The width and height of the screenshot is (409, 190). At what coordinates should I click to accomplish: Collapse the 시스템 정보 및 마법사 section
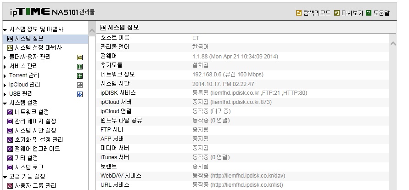click(5, 30)
